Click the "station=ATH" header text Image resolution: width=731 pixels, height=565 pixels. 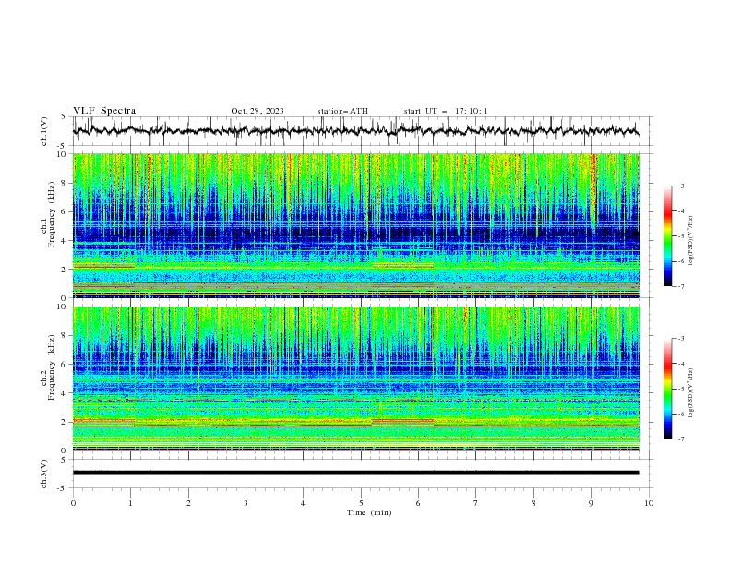click(x=342, y=111)
